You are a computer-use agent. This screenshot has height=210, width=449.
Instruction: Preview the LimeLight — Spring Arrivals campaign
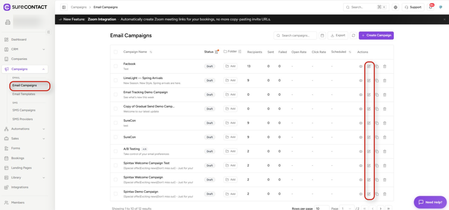pyautogui.click(x=361, y=81)
